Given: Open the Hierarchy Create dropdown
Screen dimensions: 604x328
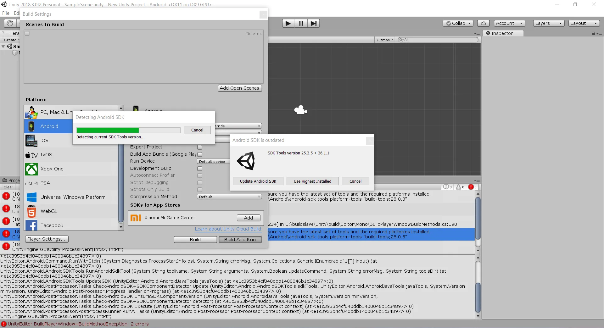Looking at the screenshot, I should pyautogui.click(x=11, y=40).
